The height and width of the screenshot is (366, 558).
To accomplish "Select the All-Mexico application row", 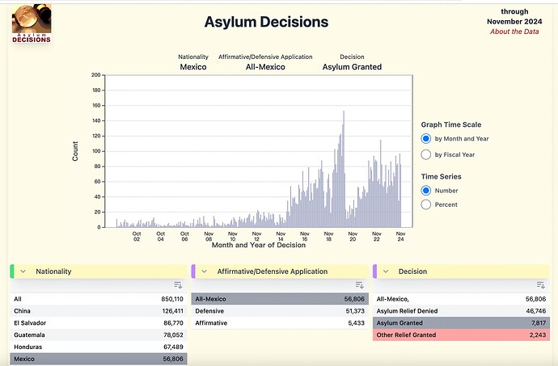I will [280, 299].
